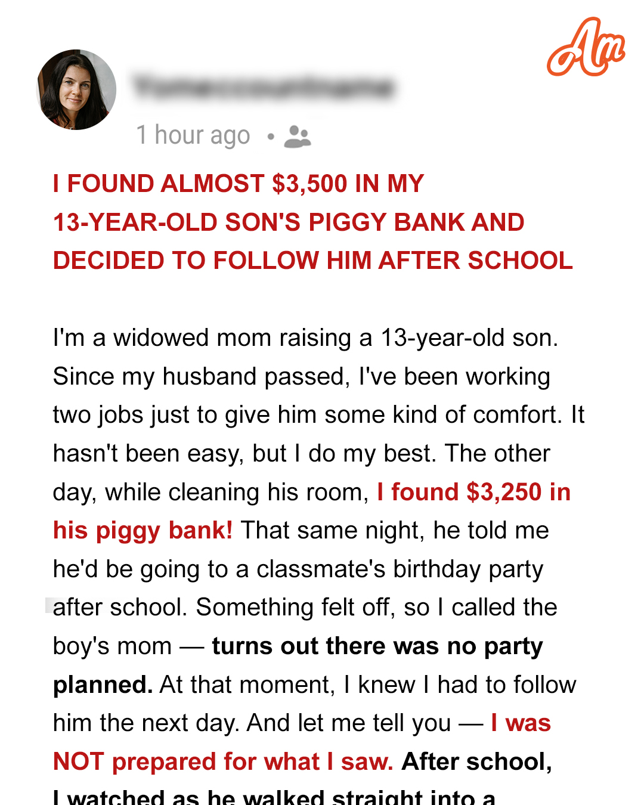Viewport: 644px width, 805px height.
Task: Click the bold text "After school,"
Action: pyautogui.click(x=476, y=762)
